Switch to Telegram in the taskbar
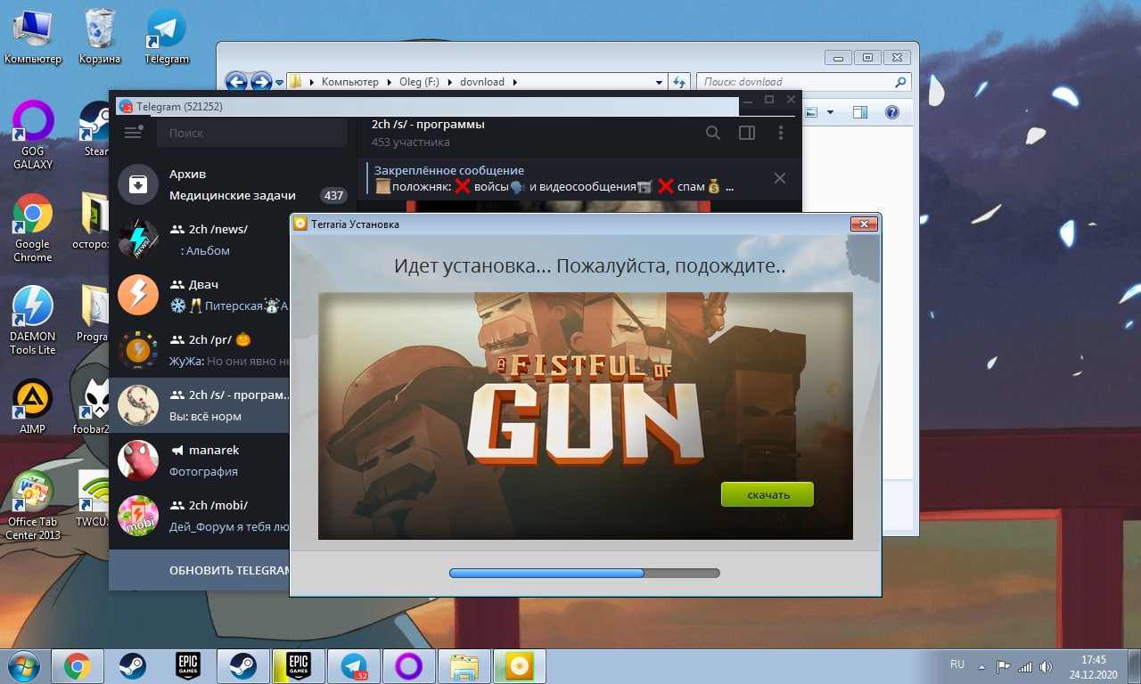Viewport: 1141px width, 684px height. (x=354, y=666)
